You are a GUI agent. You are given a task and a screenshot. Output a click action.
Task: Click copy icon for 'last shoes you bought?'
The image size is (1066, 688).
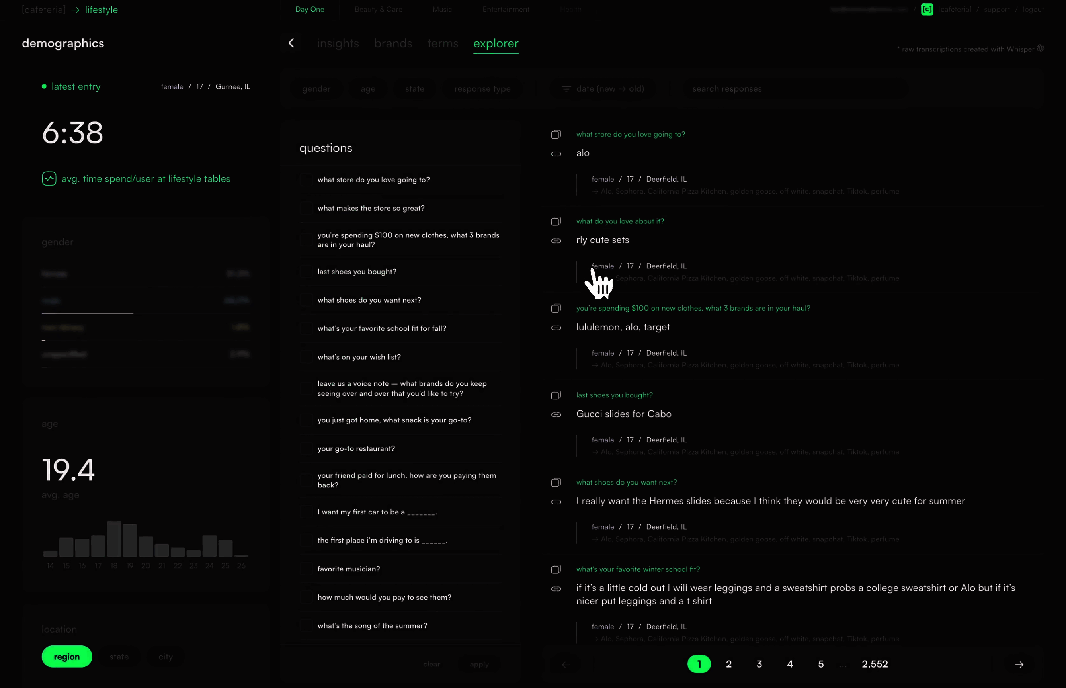556,395
